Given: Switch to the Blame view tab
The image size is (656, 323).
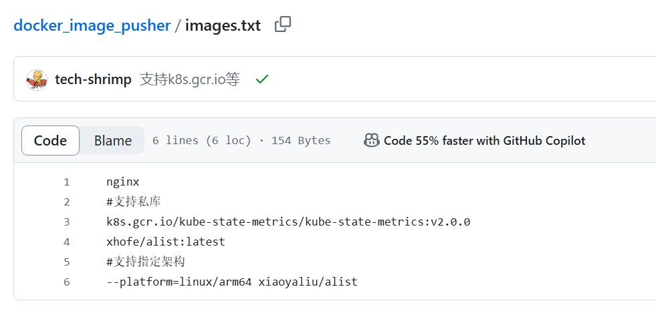Looking at the screenshot, I should 112,141.
